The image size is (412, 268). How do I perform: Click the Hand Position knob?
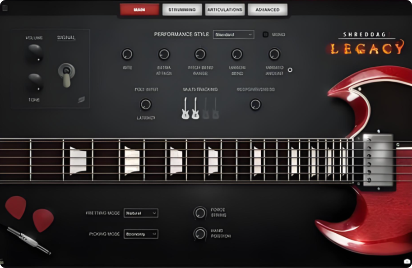click(x=200, y=234)
